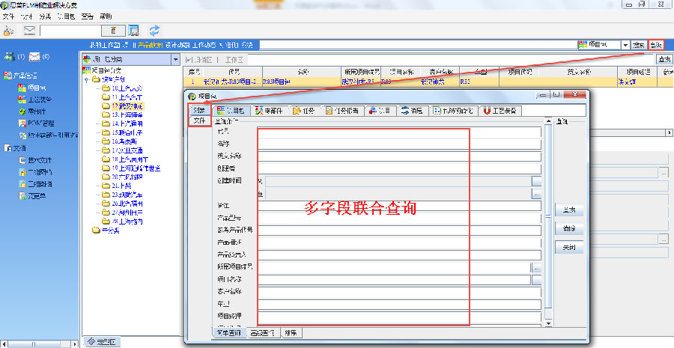Screen dimensions: 674x348
Task: Click the vertical scrollbar in query dialog
Action: (548, 225)
